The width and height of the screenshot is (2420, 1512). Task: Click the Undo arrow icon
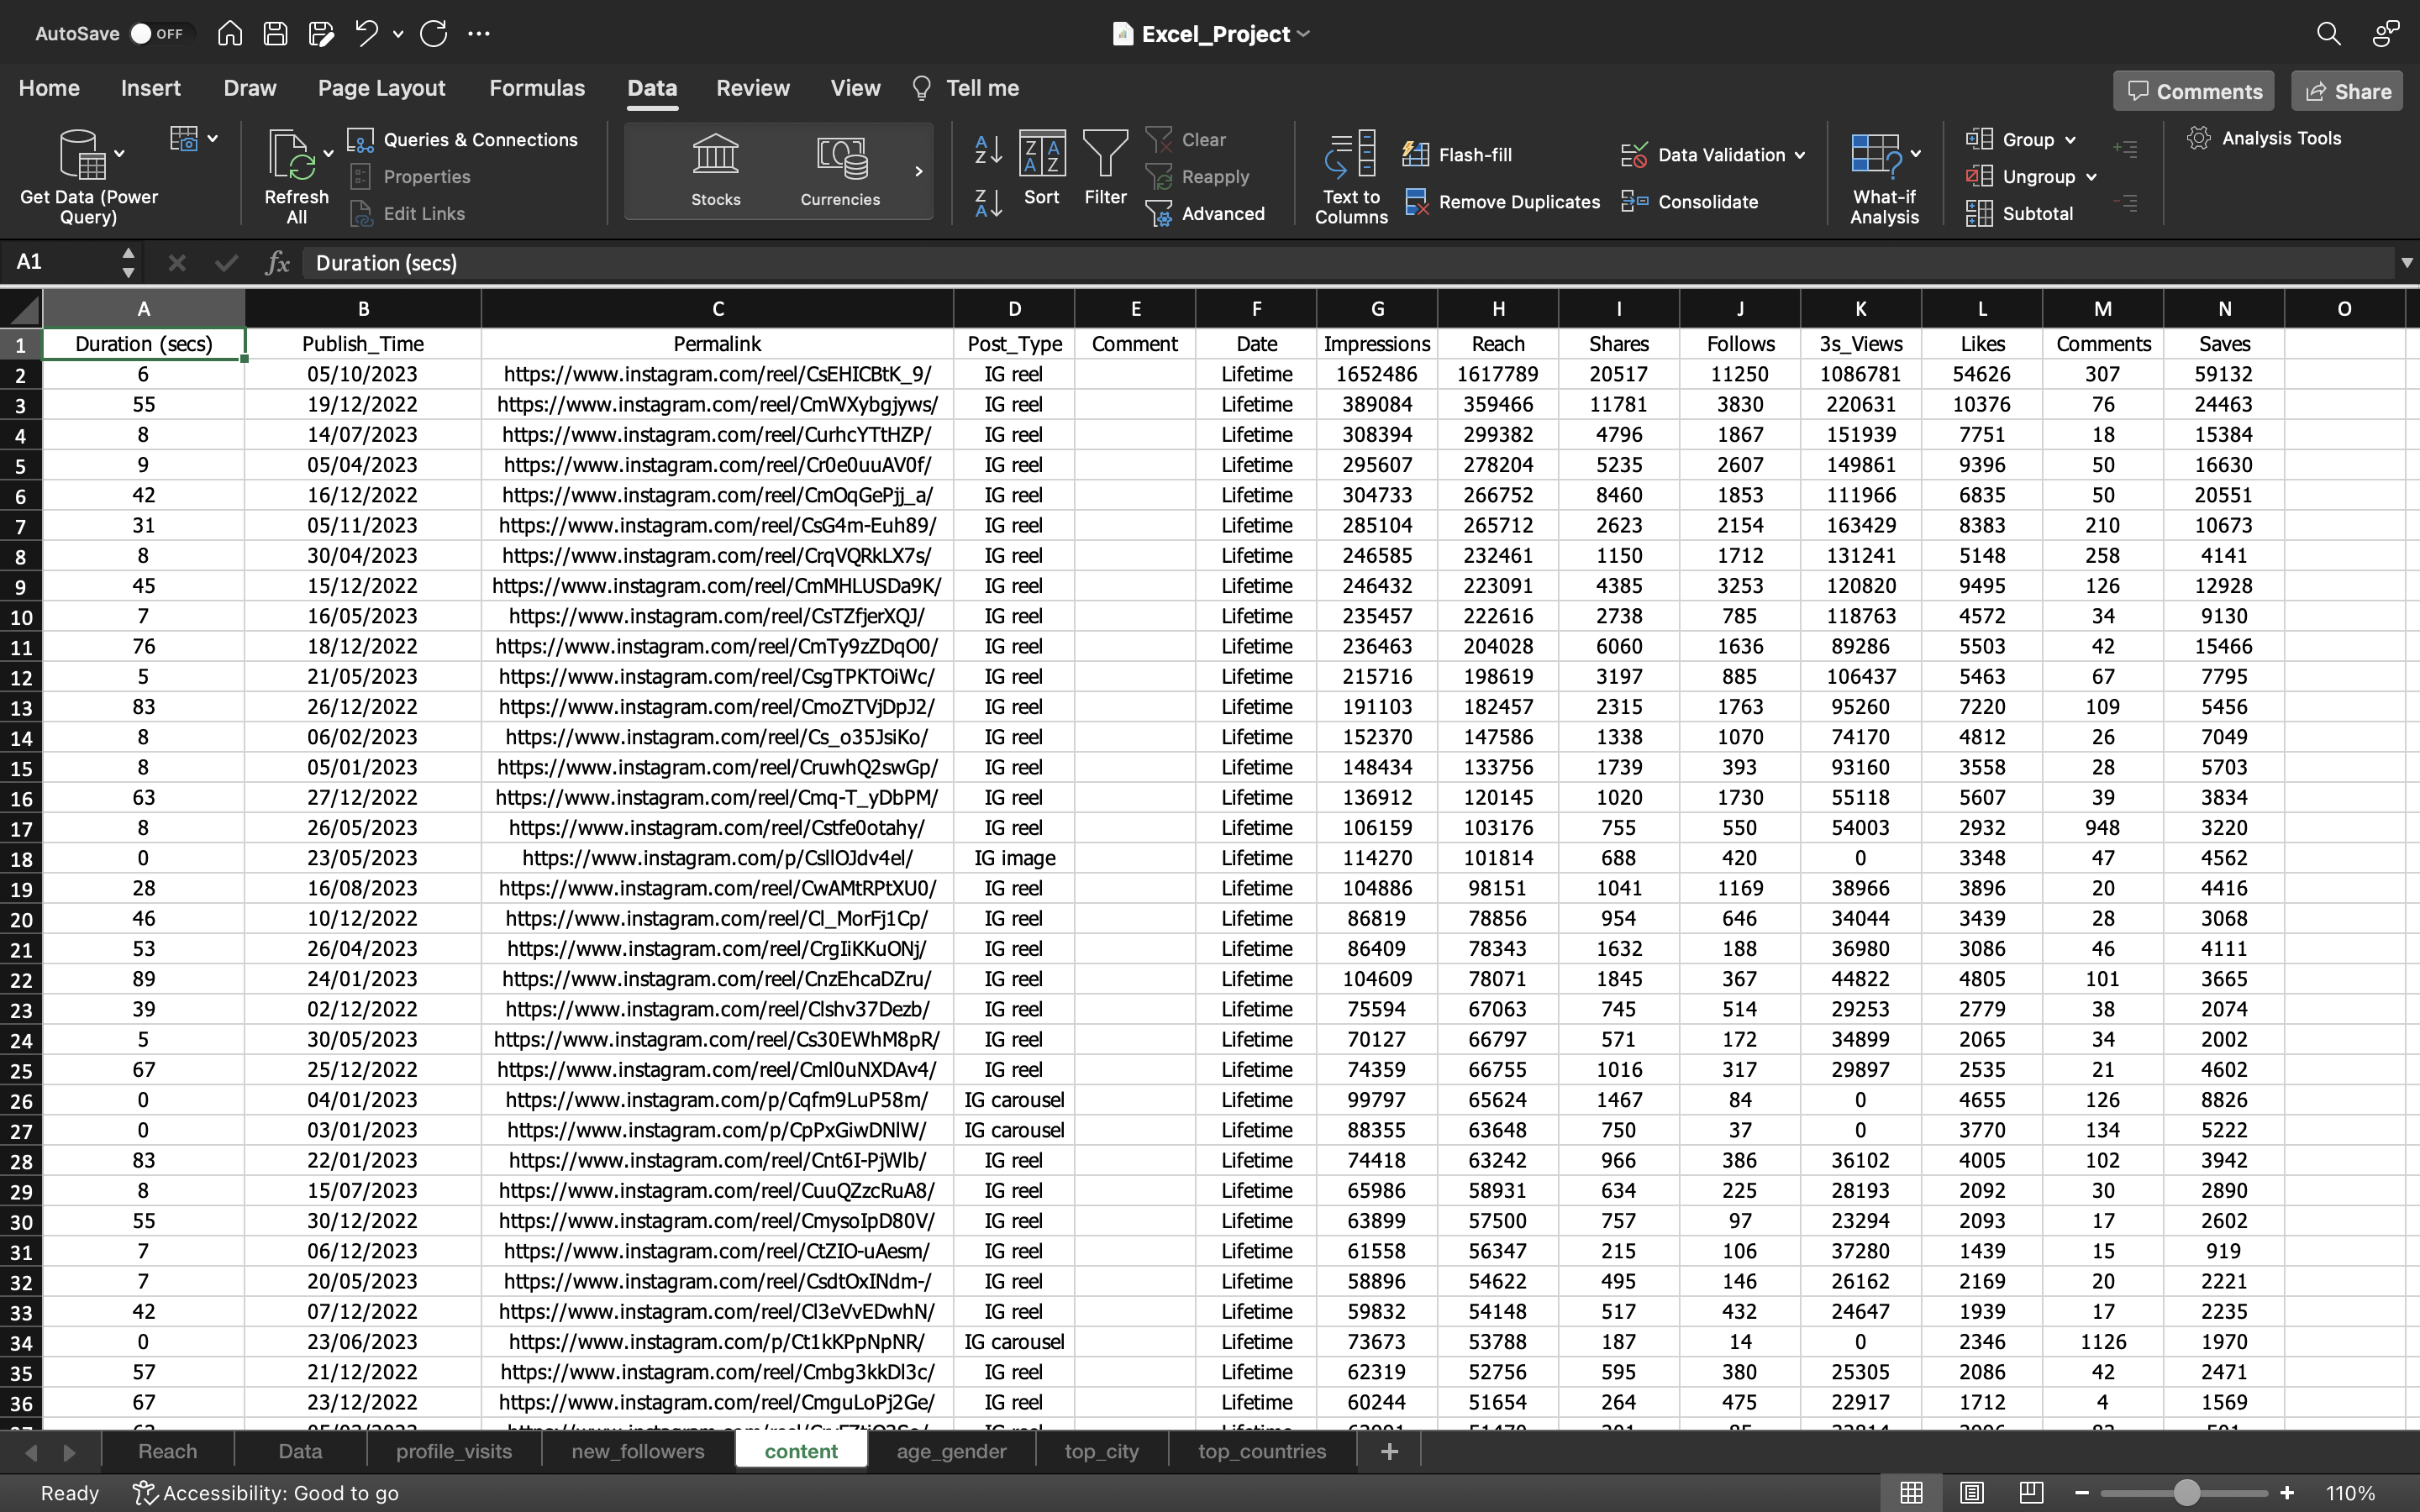366,34
